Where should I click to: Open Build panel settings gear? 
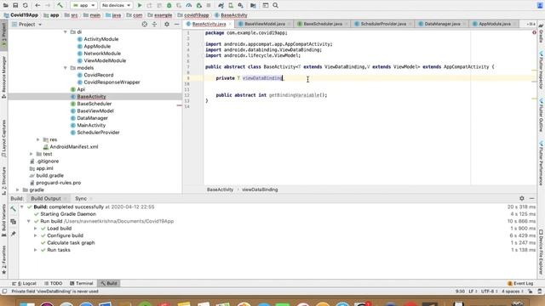[522, 198]
